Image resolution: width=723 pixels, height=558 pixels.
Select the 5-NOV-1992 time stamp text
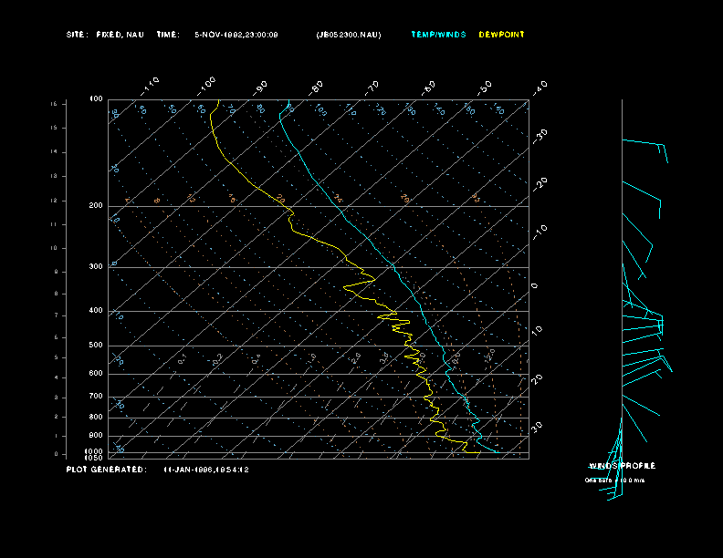(x=236, y=35)
